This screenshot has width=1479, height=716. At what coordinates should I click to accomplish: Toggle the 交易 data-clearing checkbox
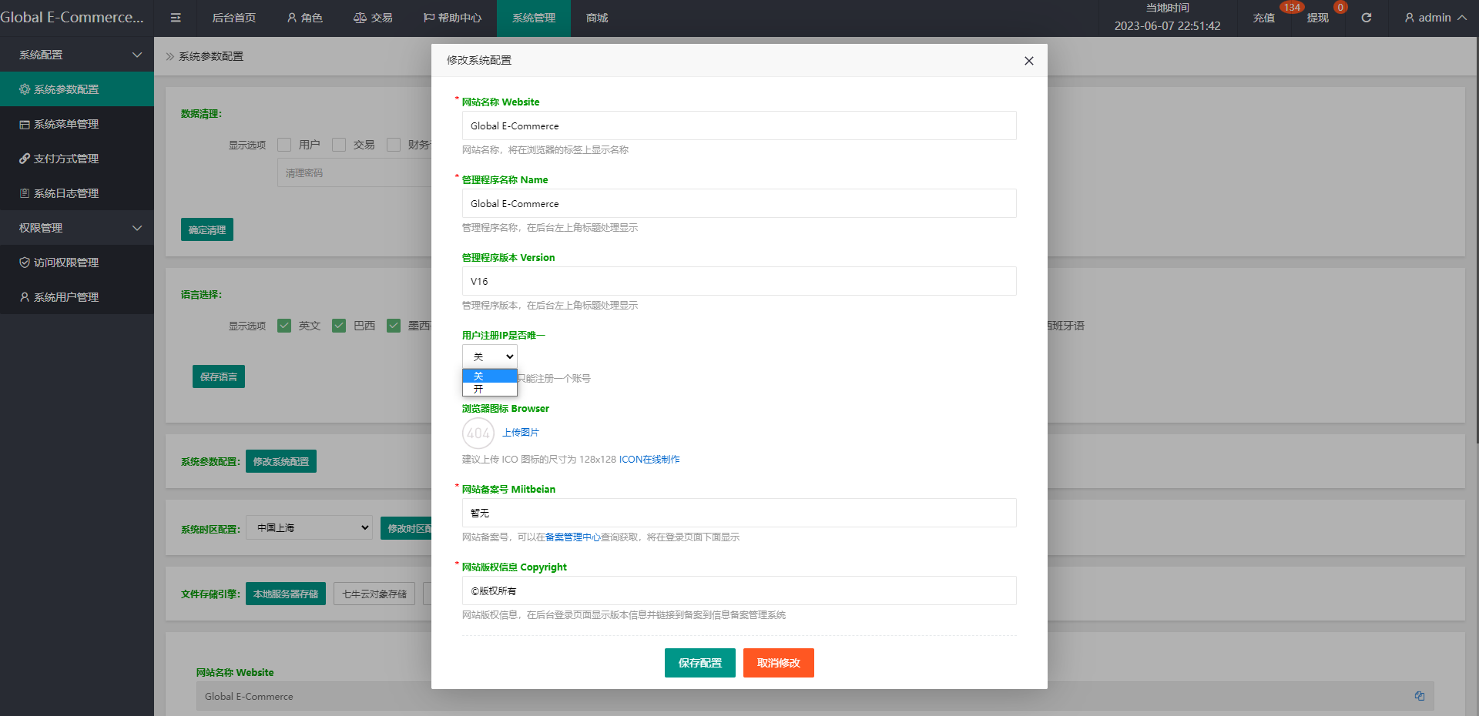point(339,145)
